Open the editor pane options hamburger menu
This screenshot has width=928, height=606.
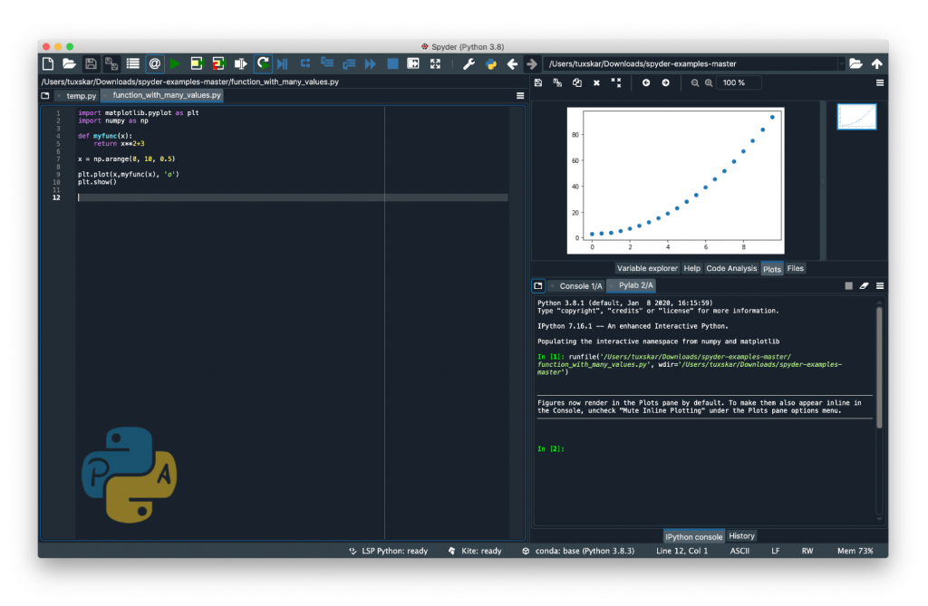520,95
